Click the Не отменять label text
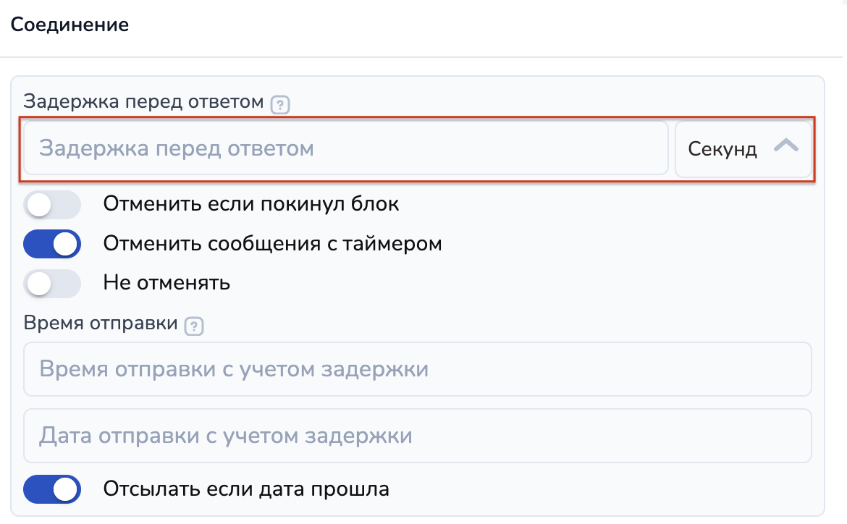The width and height of the screenshot is (847, 524). 167,283
